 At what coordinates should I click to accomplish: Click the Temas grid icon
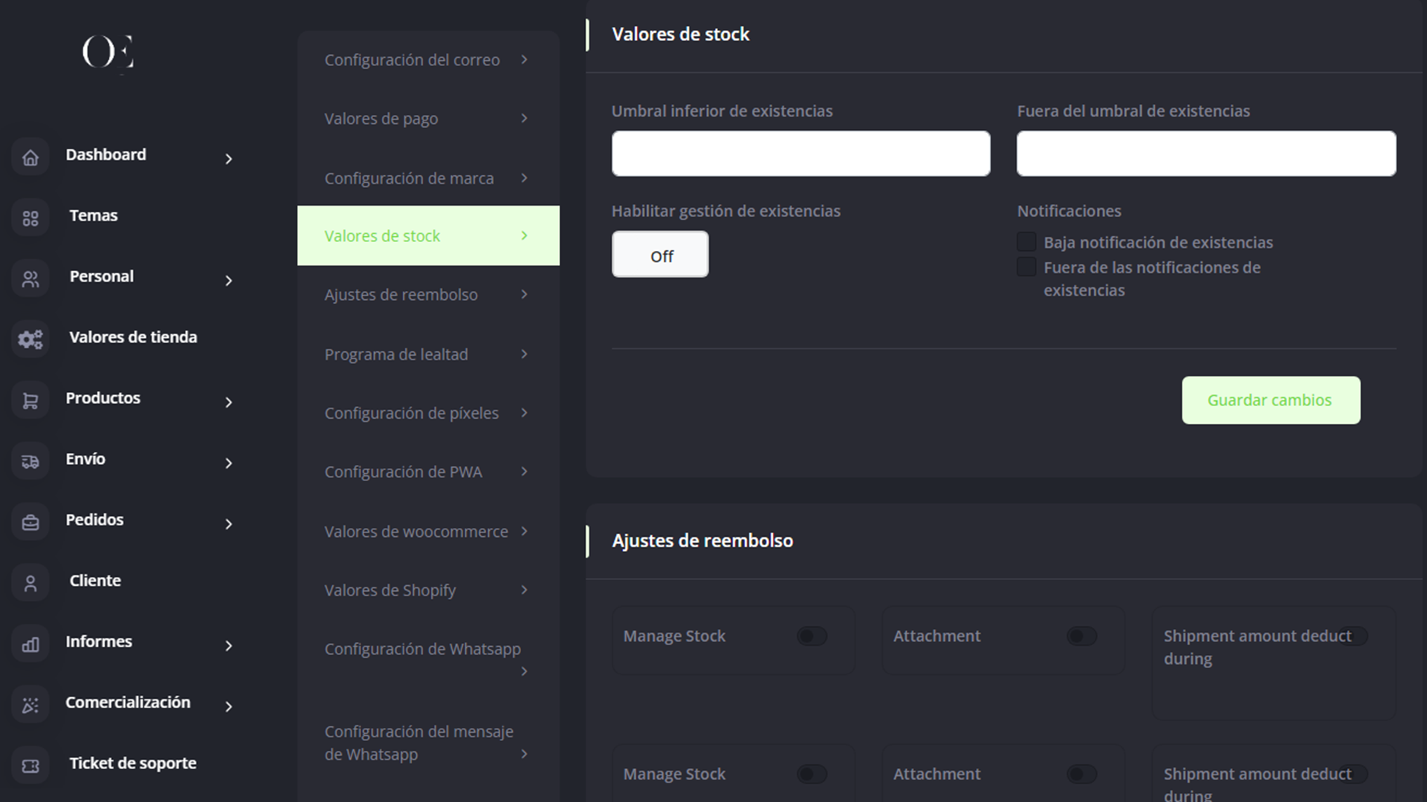click(30, 218)
